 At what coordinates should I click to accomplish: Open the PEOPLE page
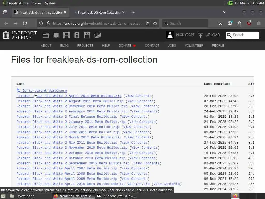pyautogui.click(x=218, y=46)
